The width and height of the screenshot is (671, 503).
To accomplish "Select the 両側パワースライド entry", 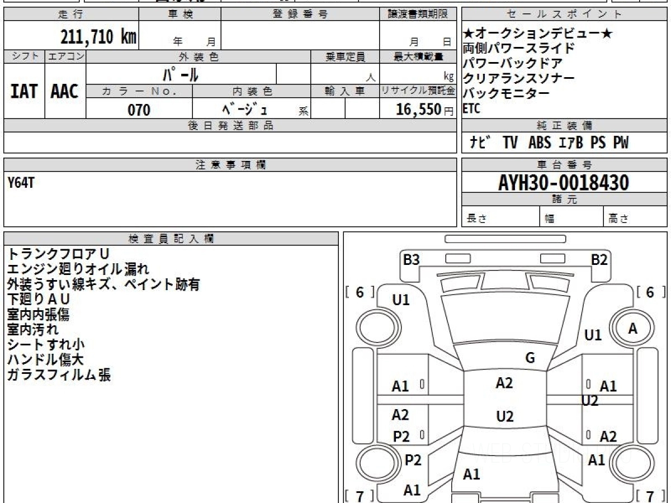I will 518,49.
